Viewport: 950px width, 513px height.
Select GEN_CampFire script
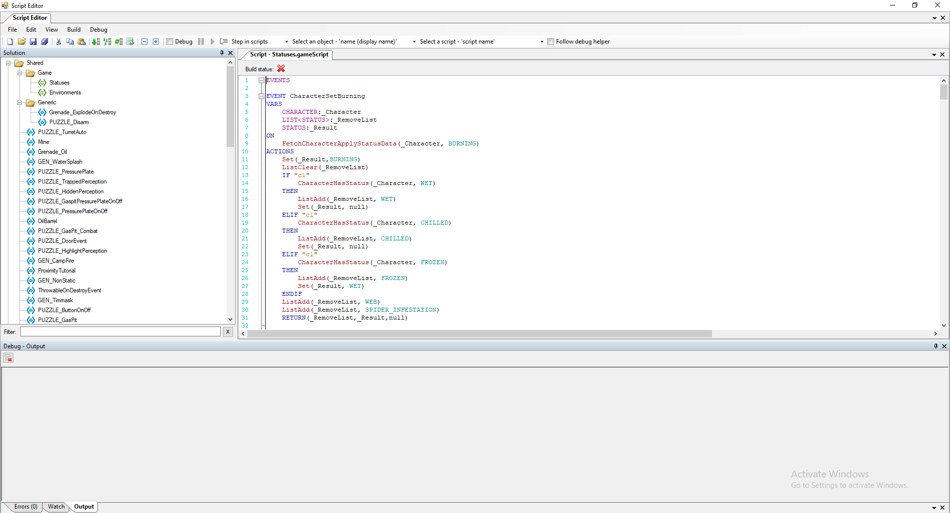(x=56, y=261)
